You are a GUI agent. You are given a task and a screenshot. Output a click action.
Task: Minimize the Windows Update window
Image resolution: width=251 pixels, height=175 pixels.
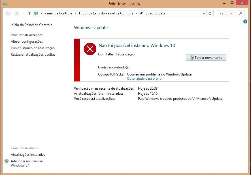224,3
